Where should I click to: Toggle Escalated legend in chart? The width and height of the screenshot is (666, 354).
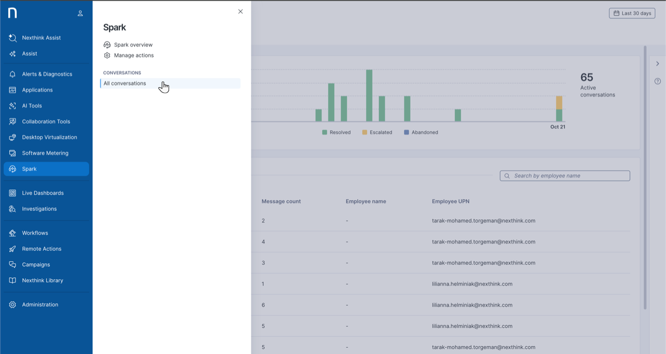pyautogui.click(x=377, y=132)
